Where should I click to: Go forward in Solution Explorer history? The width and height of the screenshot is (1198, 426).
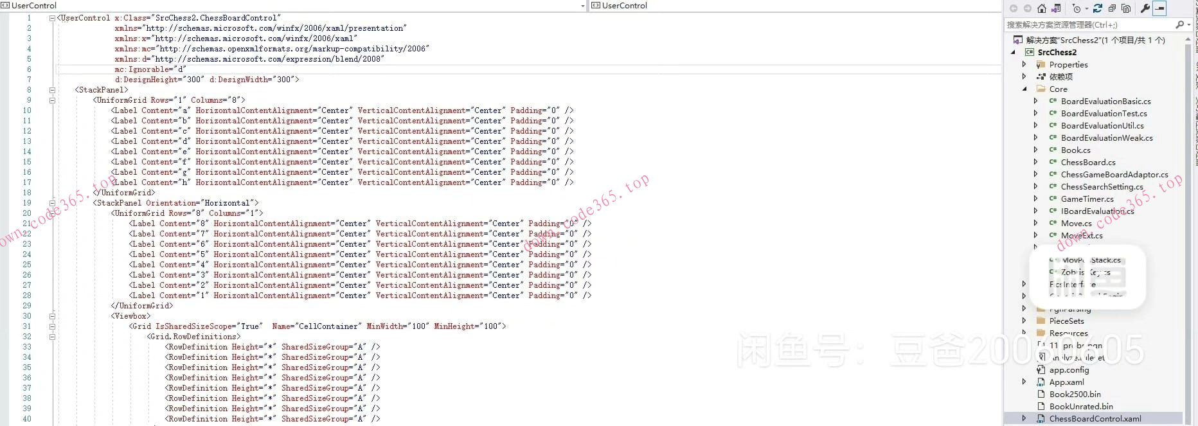coord(1027,8)
